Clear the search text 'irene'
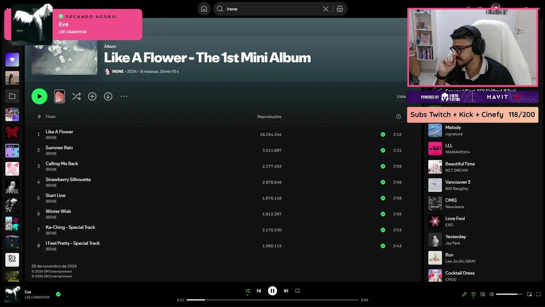The image size is (545, 307). [x=326, y=9]
